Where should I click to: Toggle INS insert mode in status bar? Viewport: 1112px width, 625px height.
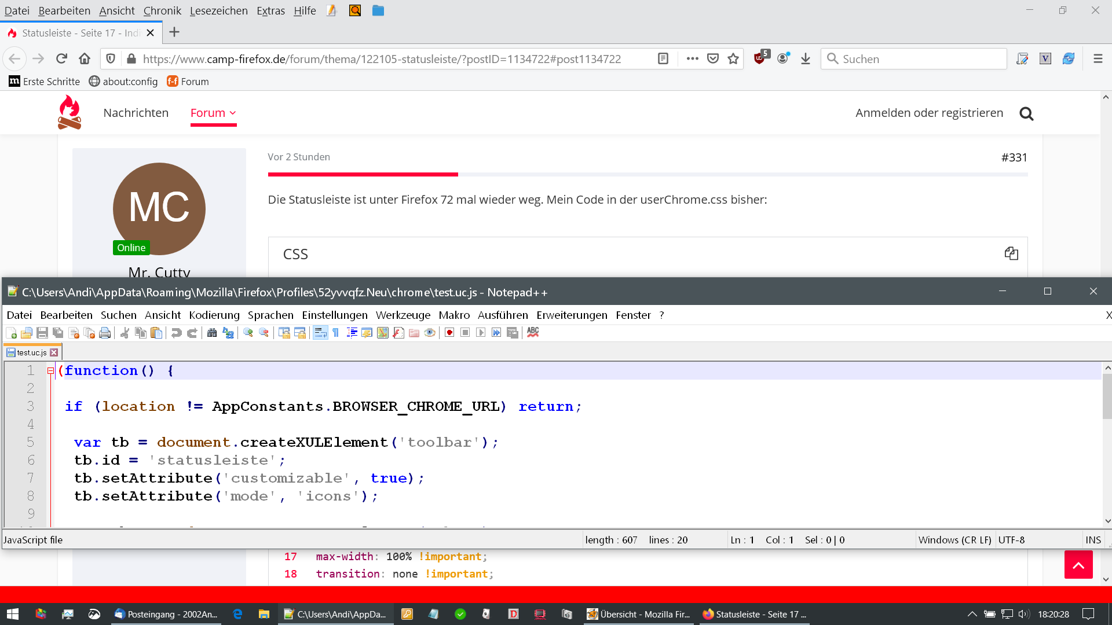coord(1093,540)
